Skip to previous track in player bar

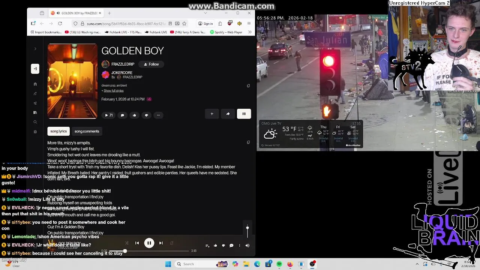click(137, 243)
